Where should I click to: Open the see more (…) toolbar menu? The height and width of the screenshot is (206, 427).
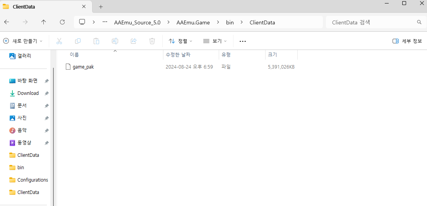[243, 41]
